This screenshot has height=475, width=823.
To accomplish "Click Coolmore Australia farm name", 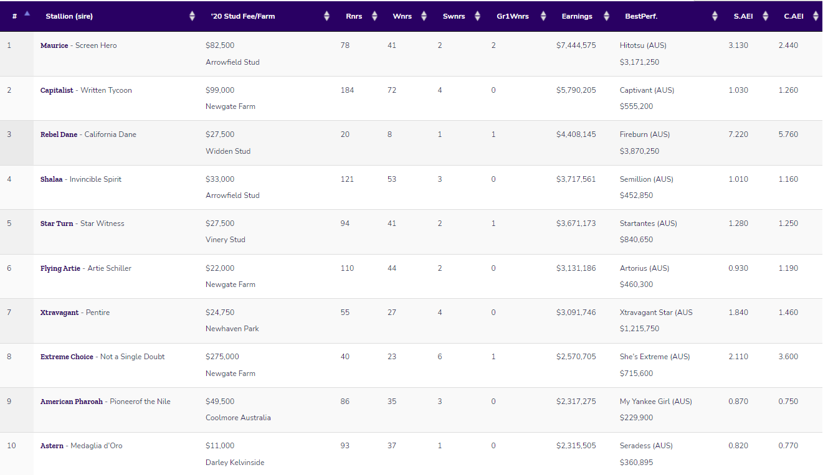I will pyautogui.click(x=238, y=418).
